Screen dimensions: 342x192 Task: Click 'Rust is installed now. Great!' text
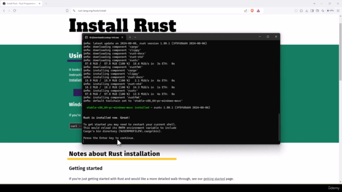click(x=106, y=117)
